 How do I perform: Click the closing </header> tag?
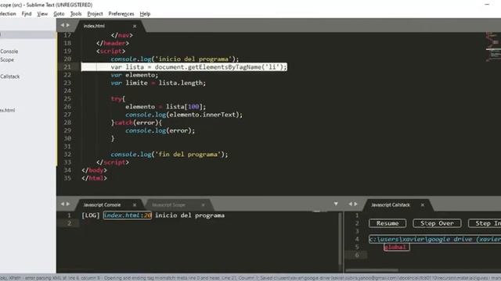(113, 43)
